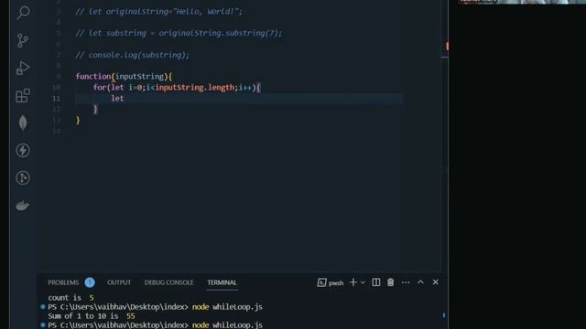Screen dimensions: 586x329
Task: Open the Run and Debug view
Action: click(23, 68)
